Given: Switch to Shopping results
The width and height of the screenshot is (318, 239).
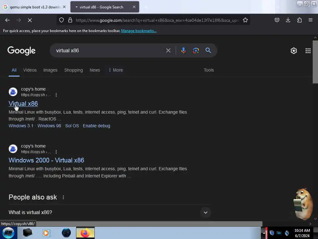Looking at the screenshot, I should 73,70.
